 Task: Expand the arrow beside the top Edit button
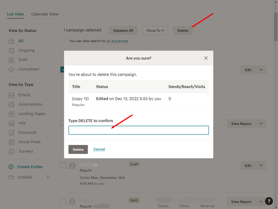[x=261, y=70]
